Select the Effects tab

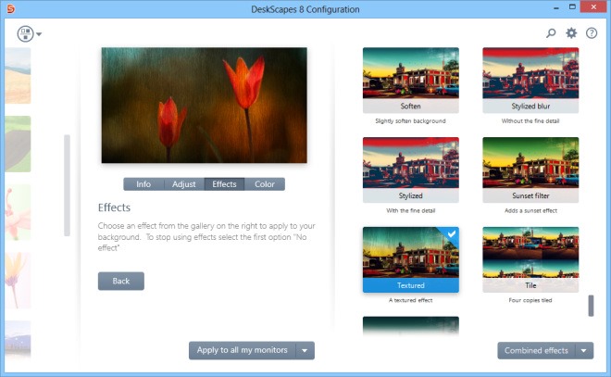[224, 184]
